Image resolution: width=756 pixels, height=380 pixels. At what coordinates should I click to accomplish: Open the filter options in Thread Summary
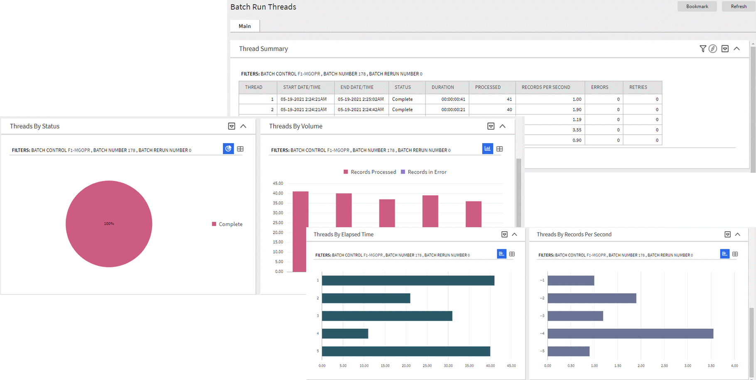point(703,49)
